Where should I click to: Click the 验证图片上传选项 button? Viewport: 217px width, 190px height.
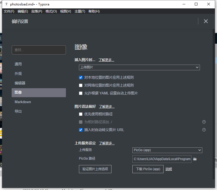pyautogui.click(x=95, y=169)
